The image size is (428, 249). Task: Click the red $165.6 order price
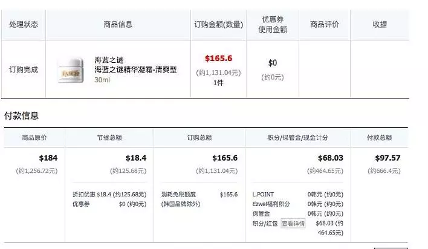tap(218, 58)
